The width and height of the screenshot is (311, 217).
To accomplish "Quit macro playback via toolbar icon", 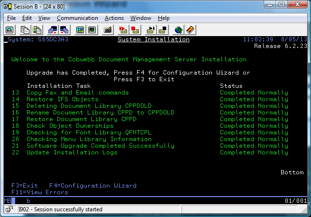I will pos(163,30).
